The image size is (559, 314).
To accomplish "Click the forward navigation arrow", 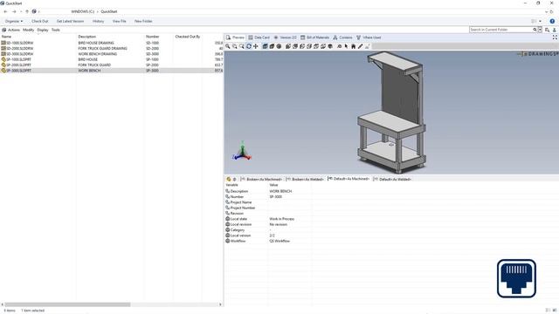I will (14, 11).
